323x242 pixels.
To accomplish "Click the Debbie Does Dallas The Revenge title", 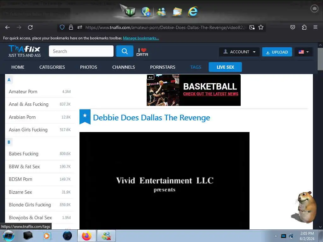I will (151, 118).
